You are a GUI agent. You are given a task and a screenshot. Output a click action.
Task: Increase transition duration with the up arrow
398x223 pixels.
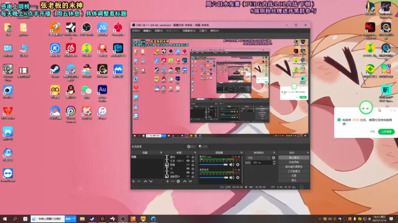click(x=274, y=162)
